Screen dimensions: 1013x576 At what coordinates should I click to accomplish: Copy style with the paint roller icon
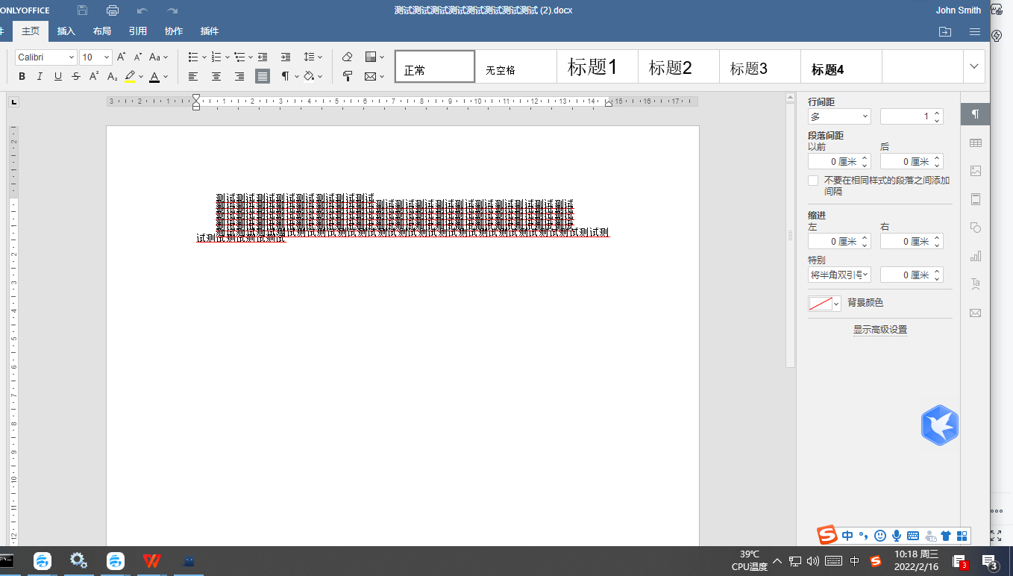(347, 76)
